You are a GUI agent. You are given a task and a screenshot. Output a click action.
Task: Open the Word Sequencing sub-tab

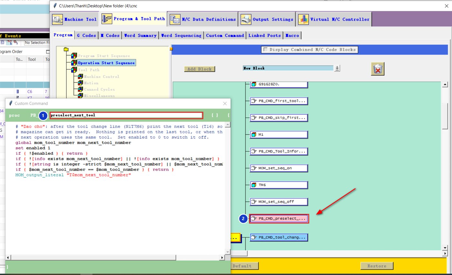(x=181, y=36)
